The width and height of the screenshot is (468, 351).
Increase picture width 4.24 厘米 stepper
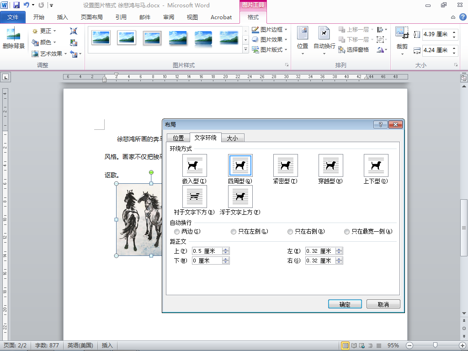[454, 48]
